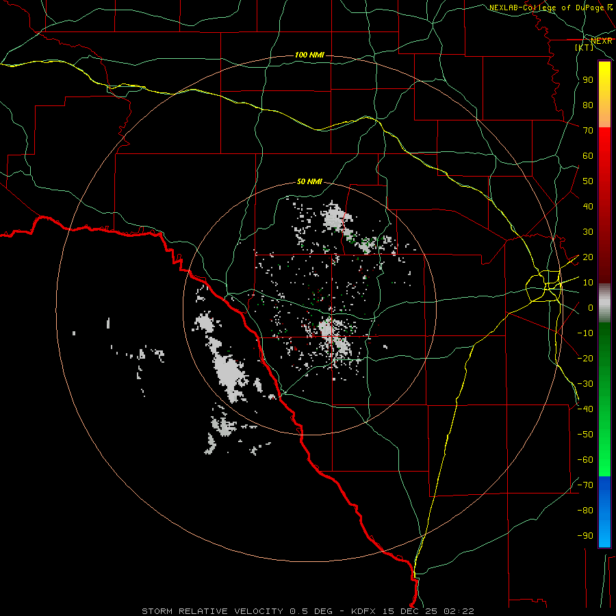616x616 pixels.
Task: Click the NEXR label at top right
Action: point(601,41)
